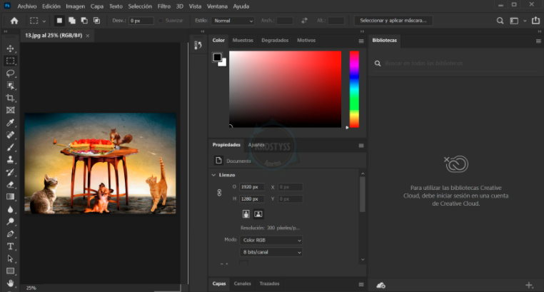Select the Gradient tool
The height and width of the screenshot is (292, 544).
pyautogui.click(x=10, y=196)
